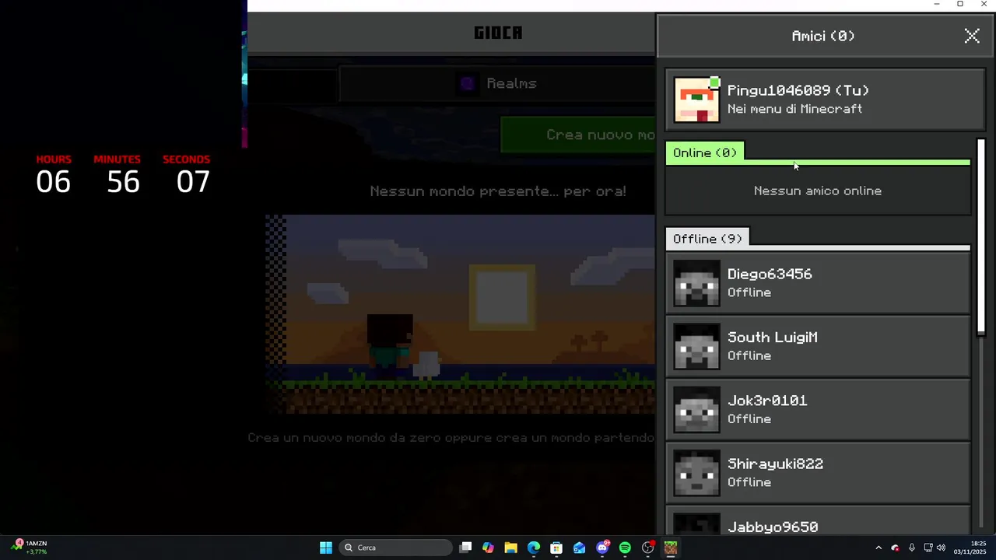Click 'Crea nuovo mondo' green button
This screenshot has height=560, width=996.
(578, 135)
